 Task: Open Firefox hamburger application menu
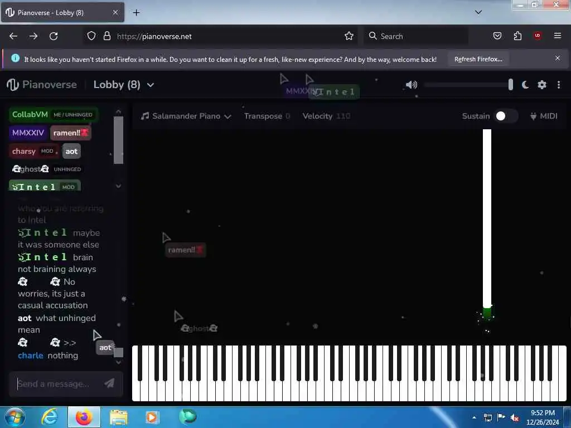[558, 36]
